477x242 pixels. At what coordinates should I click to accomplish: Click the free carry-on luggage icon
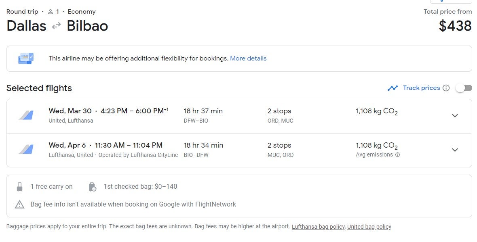pos(19,187)
